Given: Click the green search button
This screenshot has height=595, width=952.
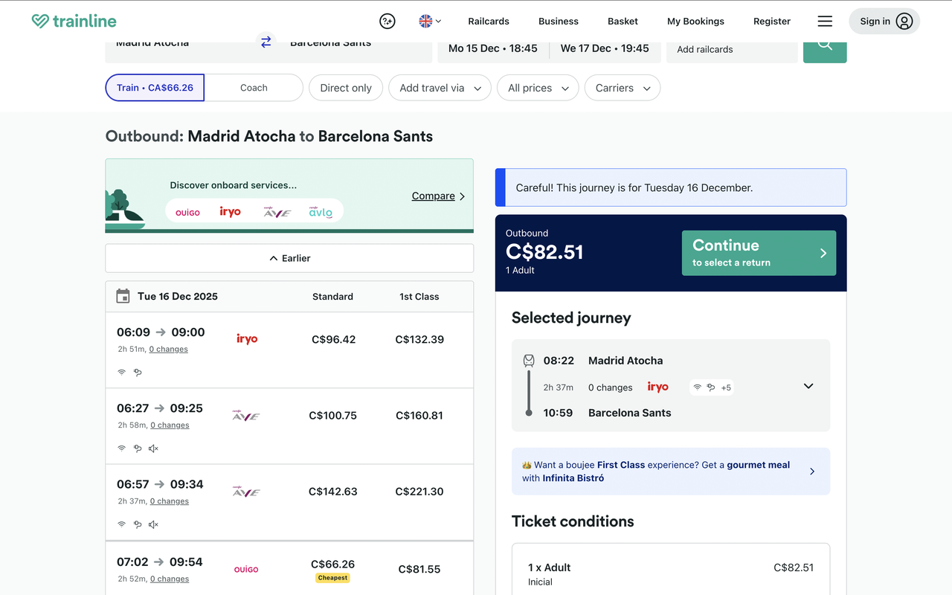Looking at the screenshot, I should tap(824, 47).
